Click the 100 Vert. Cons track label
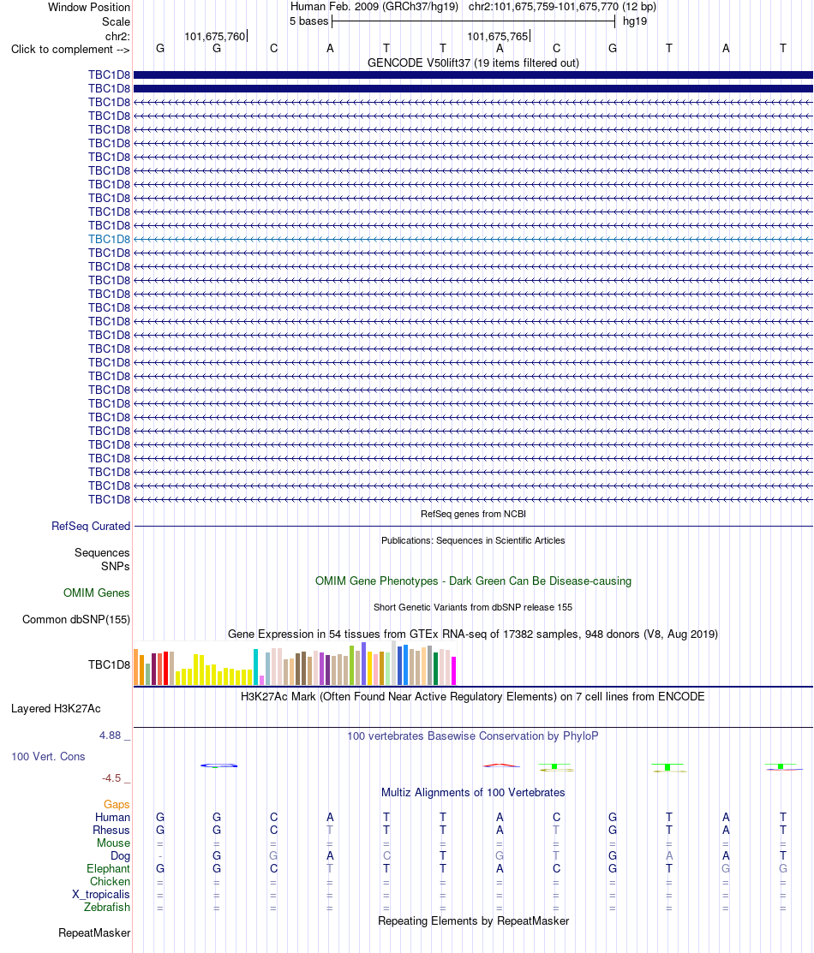 pos(48,757)
